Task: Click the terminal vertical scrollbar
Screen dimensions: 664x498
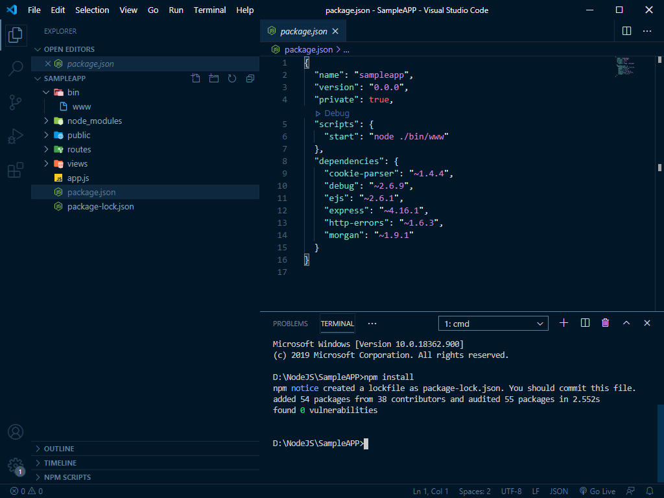Action: coord(660,444)
